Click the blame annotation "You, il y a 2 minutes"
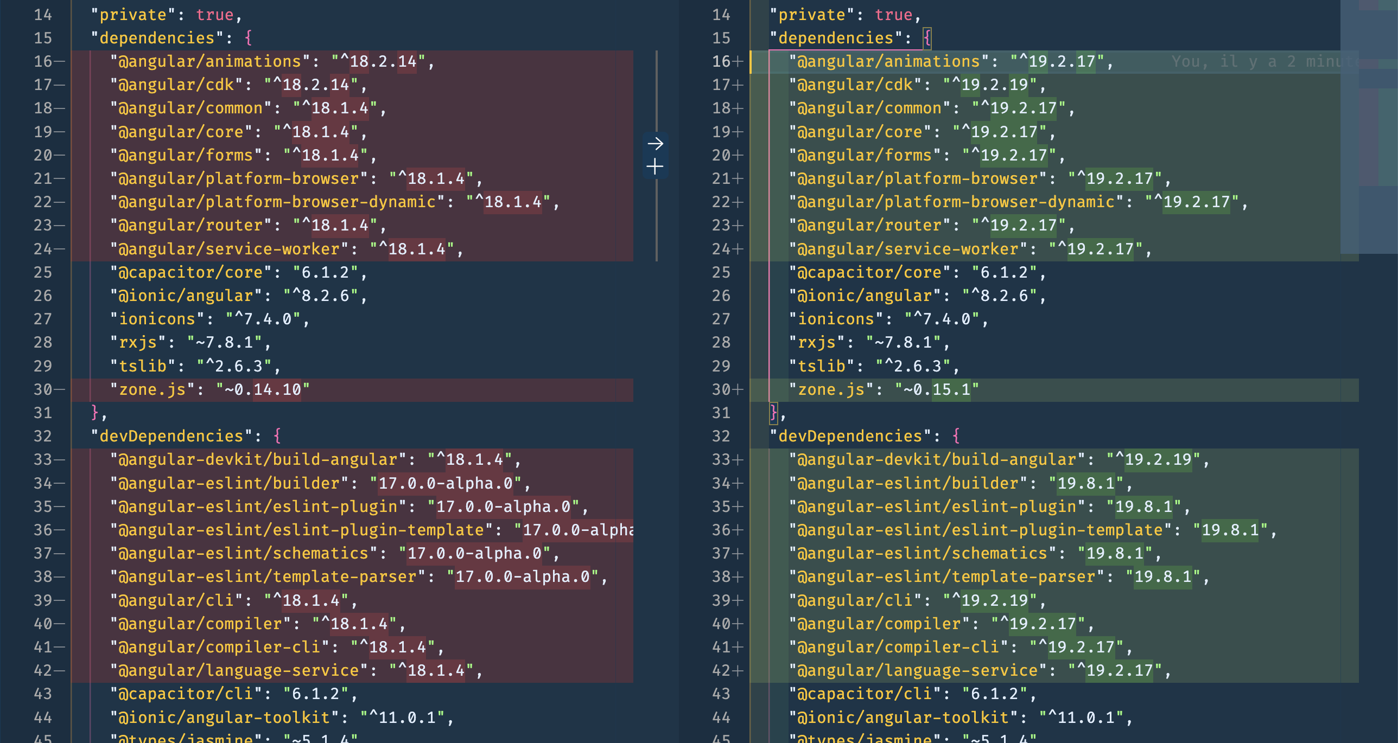The height and width of the screenshot is (743, 1398). click(x=1248, y=61)
